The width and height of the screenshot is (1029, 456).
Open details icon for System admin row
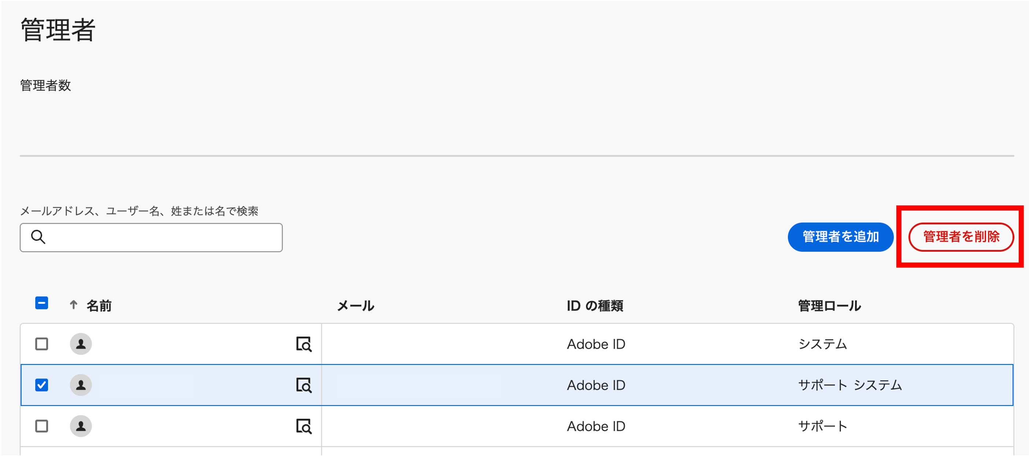coord(304,344)
